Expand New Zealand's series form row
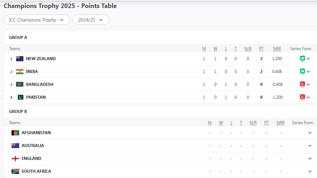The width and height of the screenshot is (317, 178). coord(308,59)
